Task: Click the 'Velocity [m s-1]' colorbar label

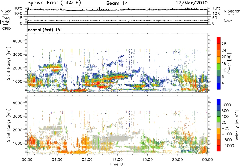Action: pyautogui.click(x=237, y=125)
